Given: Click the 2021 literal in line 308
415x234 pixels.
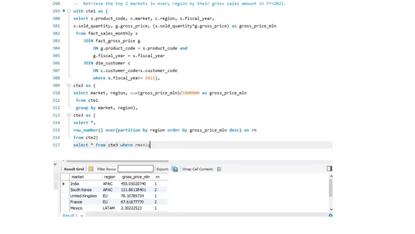Looking at the screenshot, I should click(150, 78).
